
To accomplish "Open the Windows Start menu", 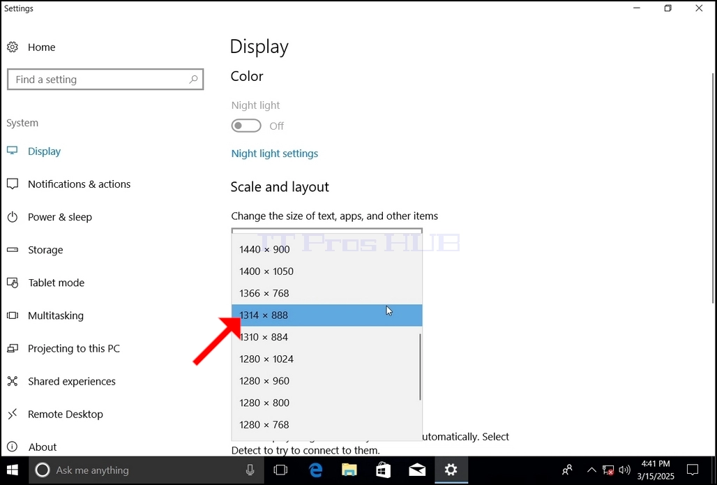I will 13,470.
